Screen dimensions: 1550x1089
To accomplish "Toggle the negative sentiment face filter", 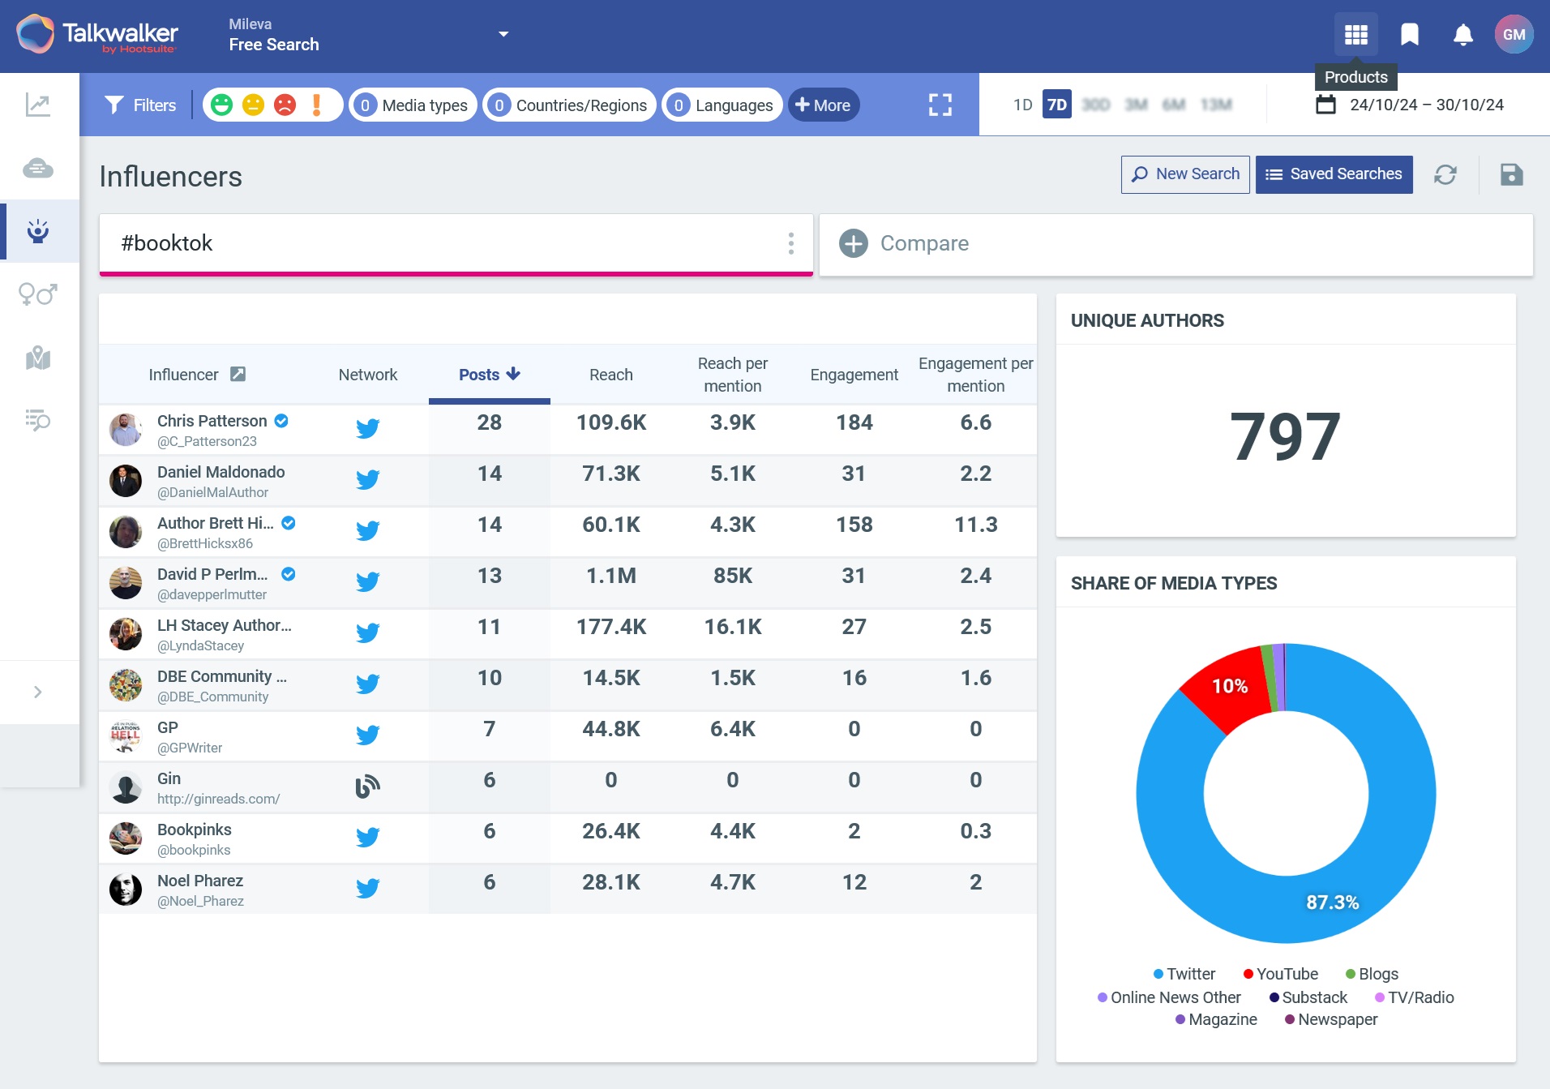I will coord(285,105).
